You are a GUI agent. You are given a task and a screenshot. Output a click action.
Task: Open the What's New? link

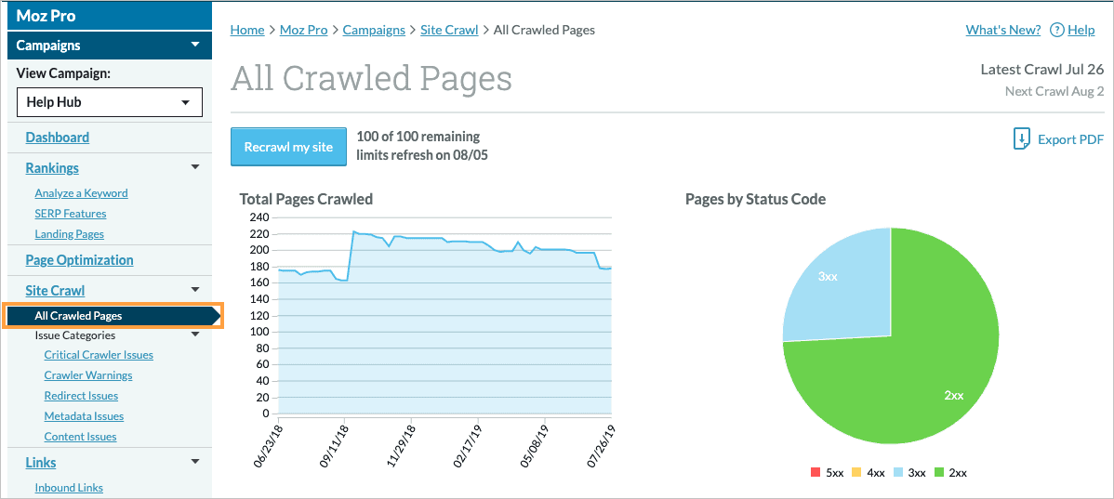[x=1002, y=30]
